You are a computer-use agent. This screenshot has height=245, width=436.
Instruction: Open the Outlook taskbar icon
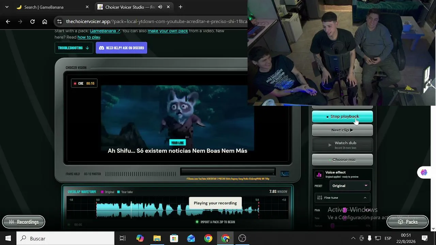click(191, 238)
